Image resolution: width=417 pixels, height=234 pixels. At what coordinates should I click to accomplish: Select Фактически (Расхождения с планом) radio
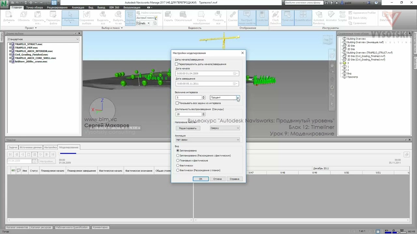coord(178,170)
